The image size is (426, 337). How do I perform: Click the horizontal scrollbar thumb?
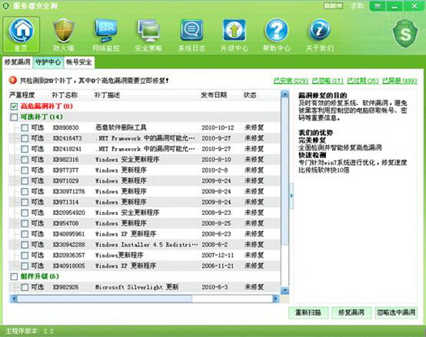click(105, 299)
